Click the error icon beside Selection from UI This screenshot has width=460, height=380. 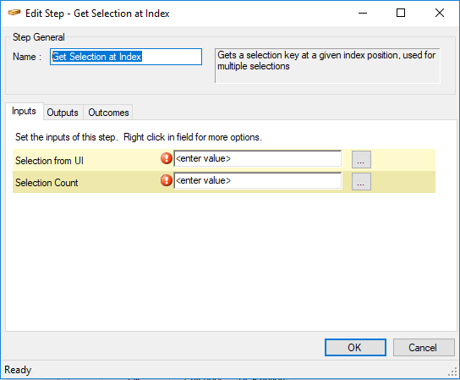click(x=167, y=158)
